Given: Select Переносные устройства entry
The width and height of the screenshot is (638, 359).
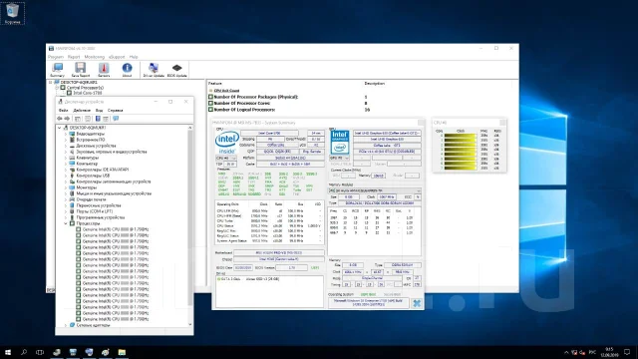Looking at the screenshot, I should click(99, 205).
